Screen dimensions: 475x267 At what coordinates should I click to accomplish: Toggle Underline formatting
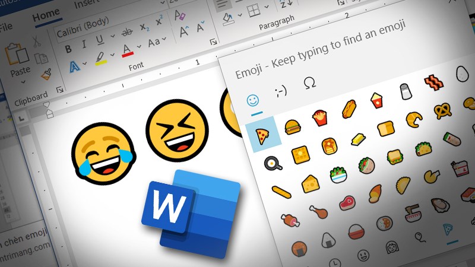100,40
